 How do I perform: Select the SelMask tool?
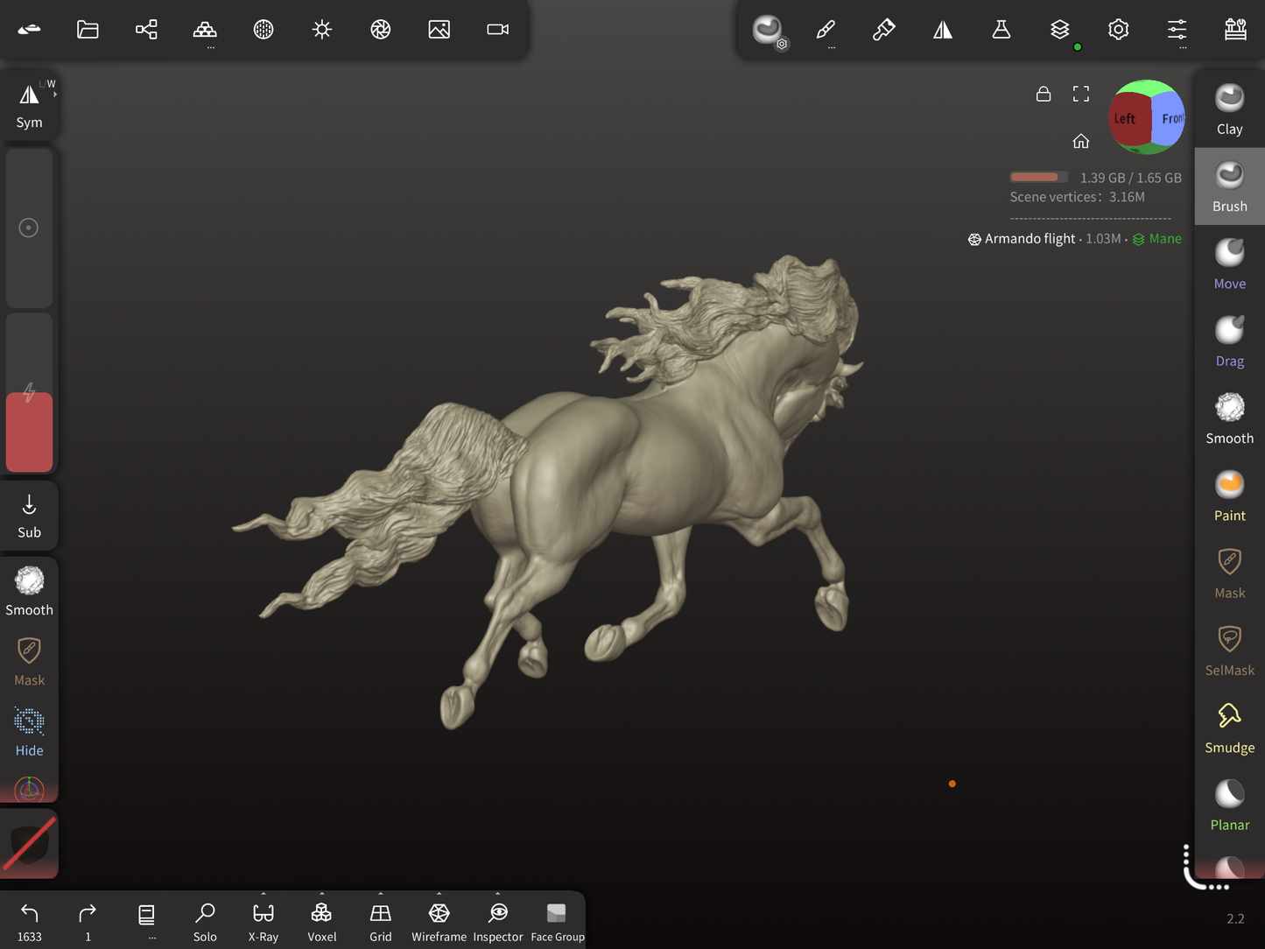pos(1229,650)
